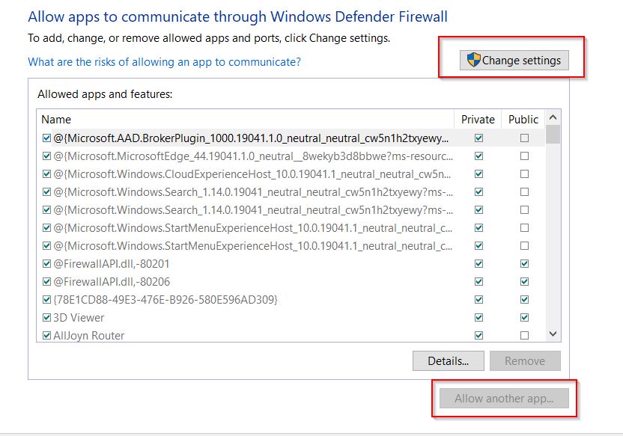Click the Allow another app... button
Image resolution: width=623 pixels, height=436 pixels.
504,399
